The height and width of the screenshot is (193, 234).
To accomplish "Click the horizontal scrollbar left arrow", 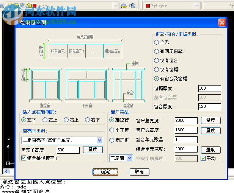I will [x=6, y=171].
